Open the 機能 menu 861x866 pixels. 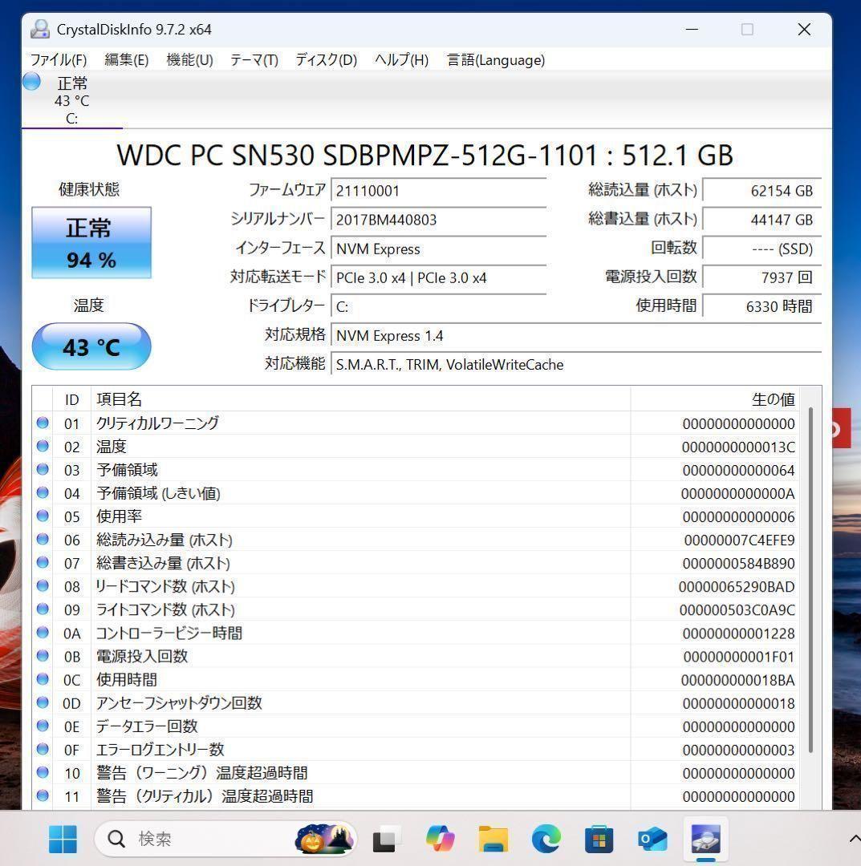[x=189, y=59]
